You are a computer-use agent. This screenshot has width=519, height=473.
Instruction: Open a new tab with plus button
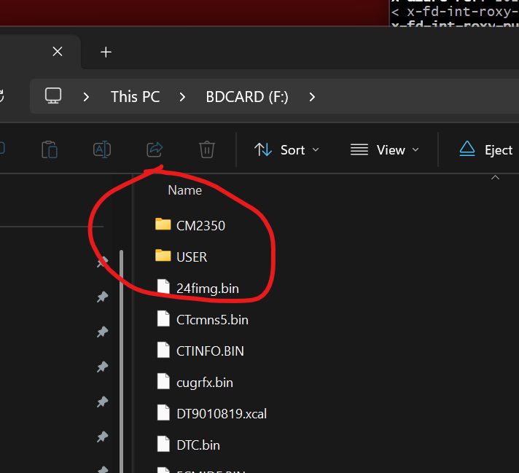click(106, 52)
